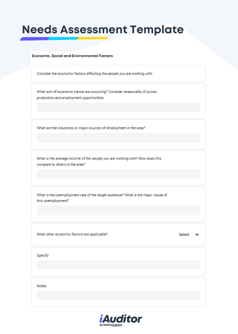Click the Notes text field

point(118,295)
